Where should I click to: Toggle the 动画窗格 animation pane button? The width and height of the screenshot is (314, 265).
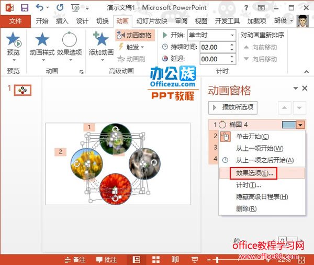tap(135, 35)
